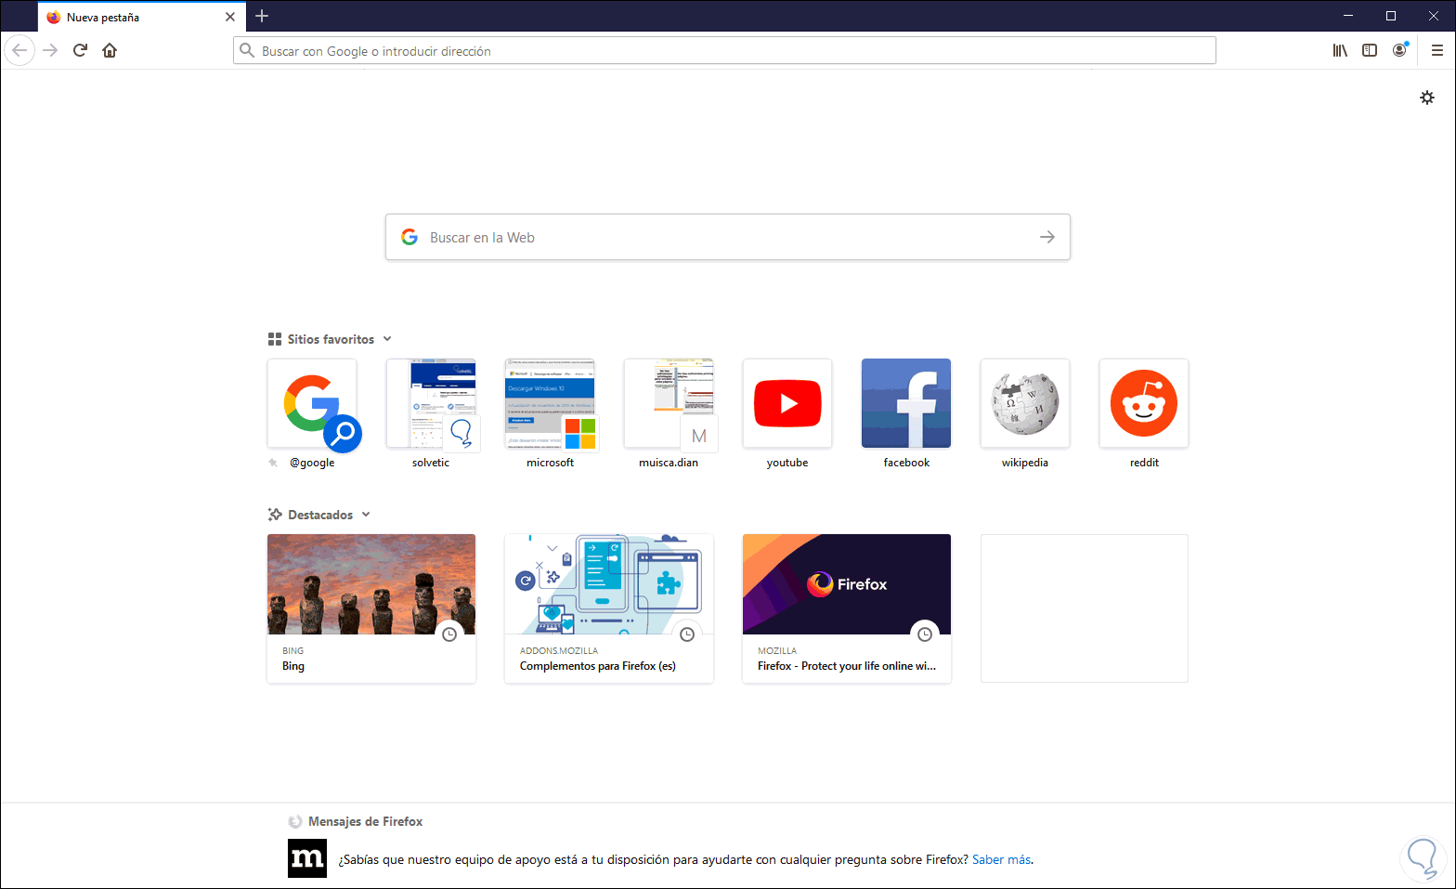1456x889 pixels.
Task: Click the Sitios favoritos grid icon
Action: pyautogui.click(x=275, y=339)
